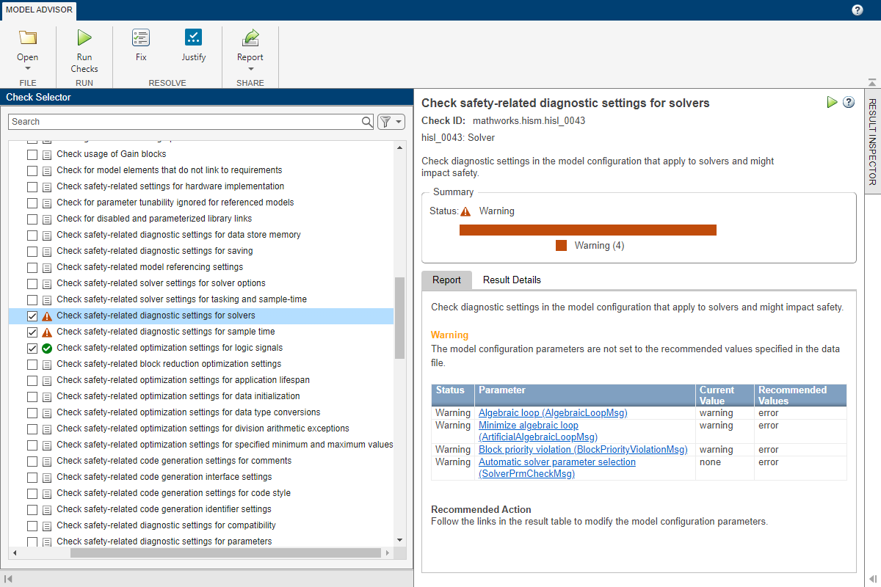Open the Result Inspector side tab
Viewport: 881px width, 587px height.
[x=872, y=142]
